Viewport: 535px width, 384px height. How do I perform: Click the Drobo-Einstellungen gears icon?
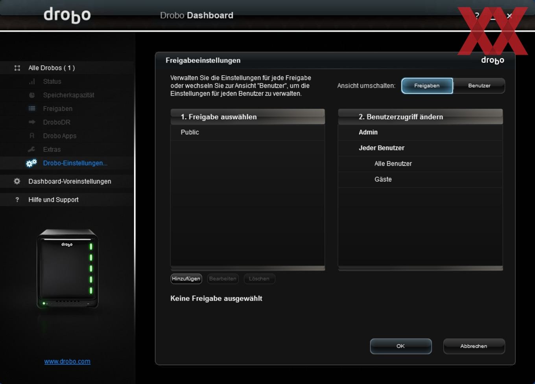point(31,163)
